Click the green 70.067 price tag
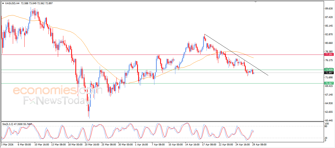335x148 pixels. click(x=329, y=83)
